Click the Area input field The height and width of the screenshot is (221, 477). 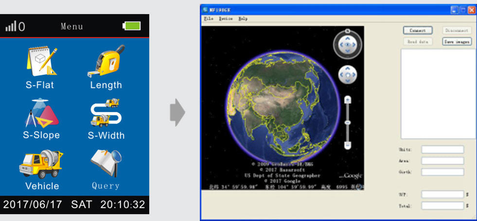point(442,161)
